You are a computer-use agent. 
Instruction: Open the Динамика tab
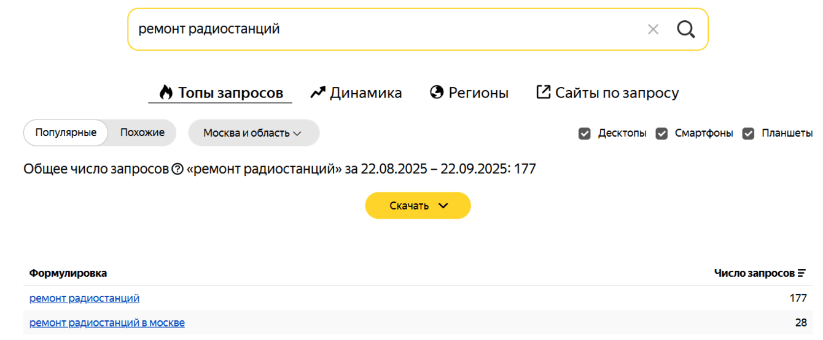click(x=365, y=93)
